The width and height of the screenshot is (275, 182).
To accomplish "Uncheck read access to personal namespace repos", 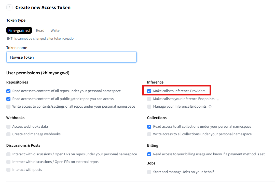I will tap(9, 91).
